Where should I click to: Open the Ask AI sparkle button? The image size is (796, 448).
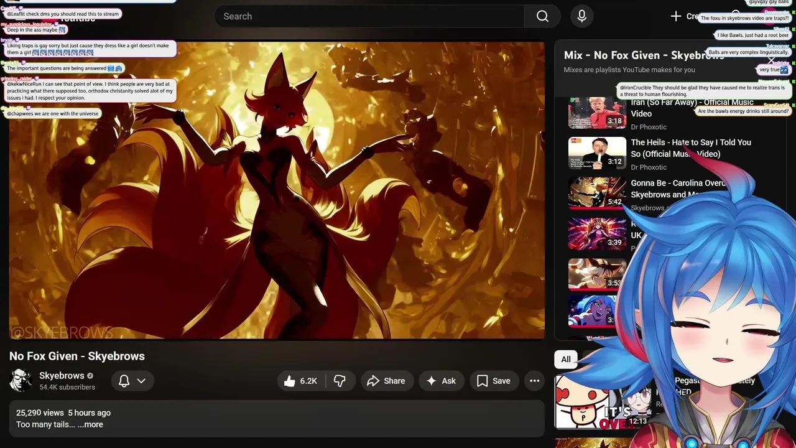[441, 381]
